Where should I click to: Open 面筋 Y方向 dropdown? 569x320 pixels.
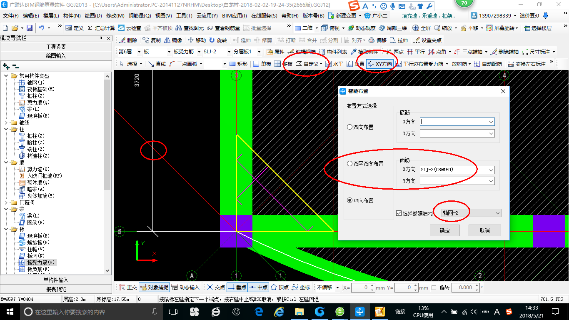pyautogui.click(x=491, y=181)
